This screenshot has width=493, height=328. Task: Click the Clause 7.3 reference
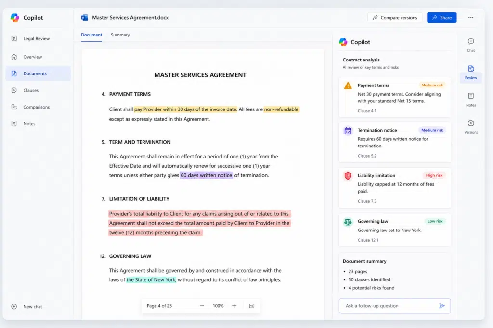[x=367, y=201]
